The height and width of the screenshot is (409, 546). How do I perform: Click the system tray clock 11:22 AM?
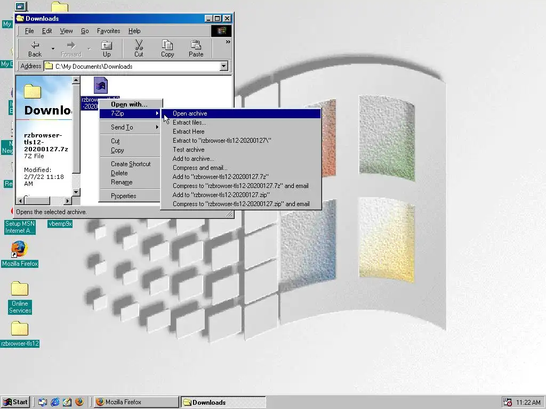click(x=528, y=403)
